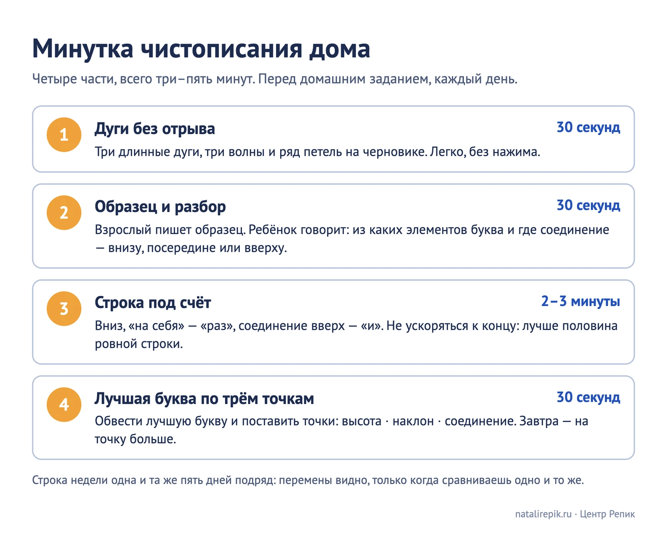Select the step title «Дуги без отрыва»
Viewport: 667px width, 542px height.
click(155, 129)
